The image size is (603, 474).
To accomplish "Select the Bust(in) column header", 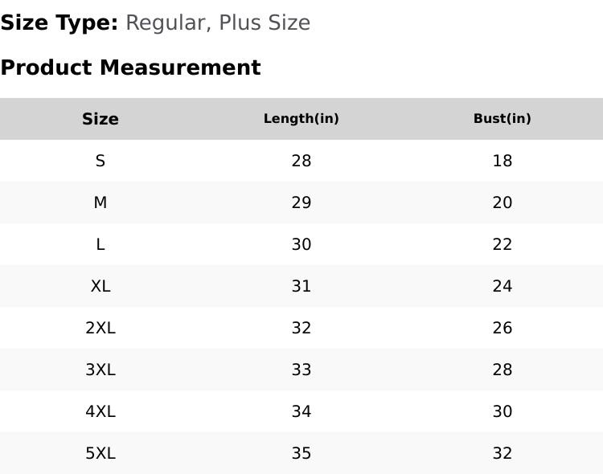I will 503,119.
